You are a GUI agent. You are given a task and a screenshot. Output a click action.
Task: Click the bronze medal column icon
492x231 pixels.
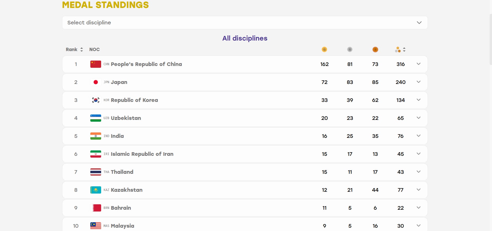tap(375, 50)
